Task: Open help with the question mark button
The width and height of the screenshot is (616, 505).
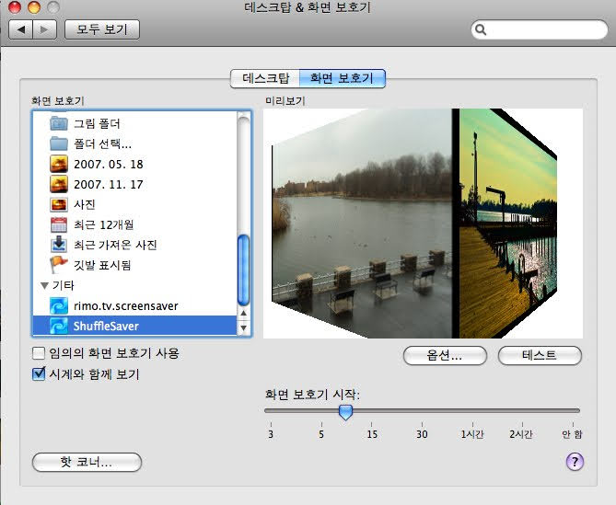Action: point(575,462)
